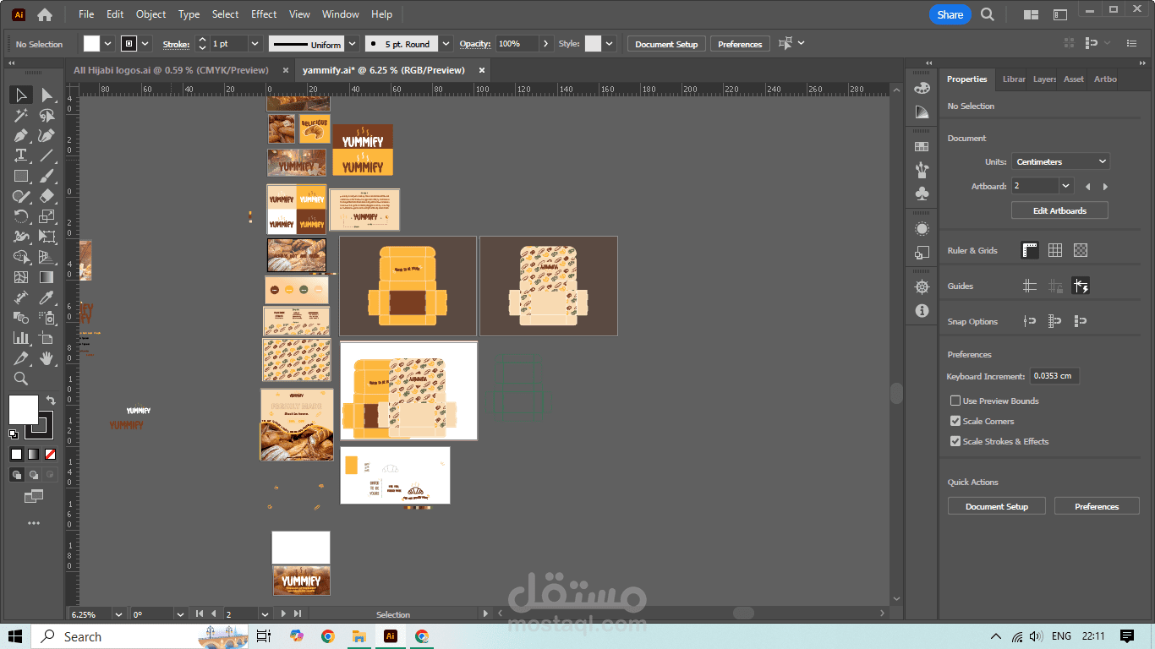The width and height of the screenshot is (1155, 649).
Task: Choose the Eraser tool
Action: [x=47, y=196]
